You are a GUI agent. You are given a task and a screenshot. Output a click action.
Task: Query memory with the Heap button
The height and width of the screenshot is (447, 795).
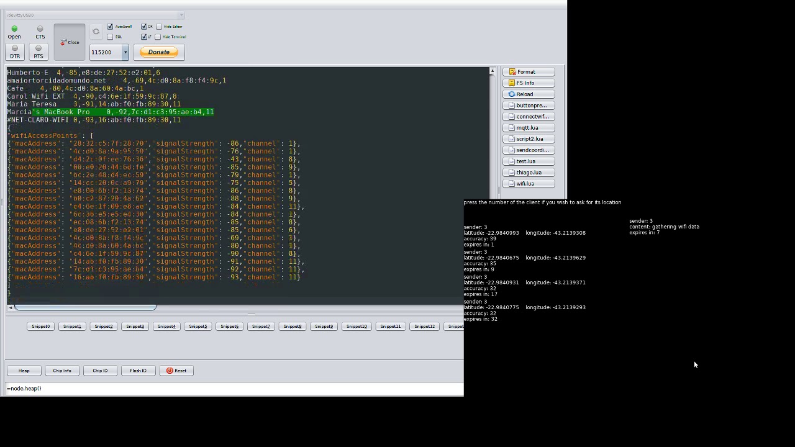(x=24, y=371)
